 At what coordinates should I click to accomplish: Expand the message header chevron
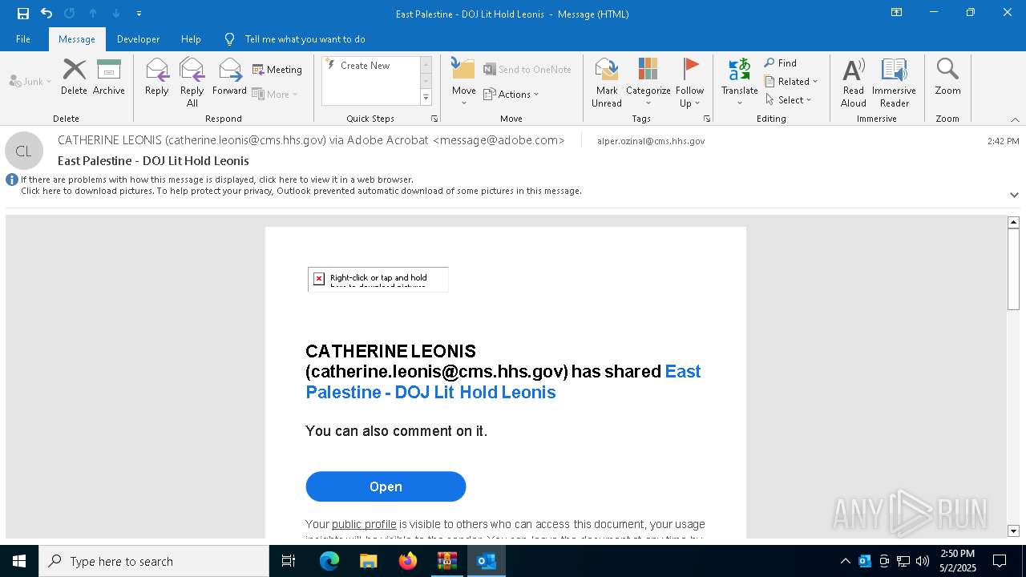pos(1014,195)
